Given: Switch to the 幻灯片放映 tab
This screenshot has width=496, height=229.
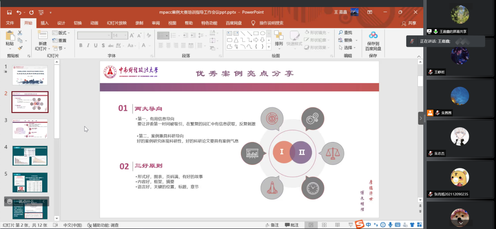Looking at the screenshot, I should pyautogui.click(x=117, y=23).
